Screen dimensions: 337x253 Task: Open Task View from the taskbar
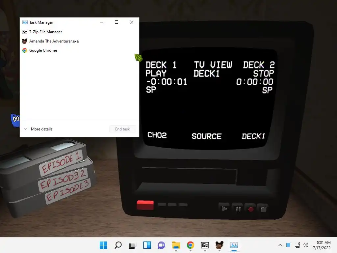[132, 245]
